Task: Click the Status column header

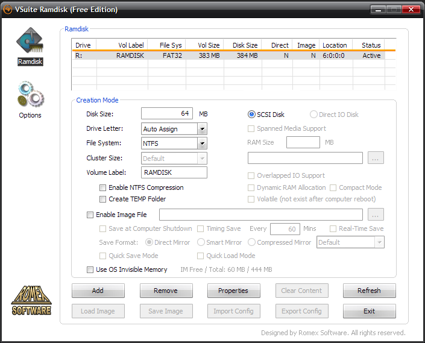Action: 369,45
